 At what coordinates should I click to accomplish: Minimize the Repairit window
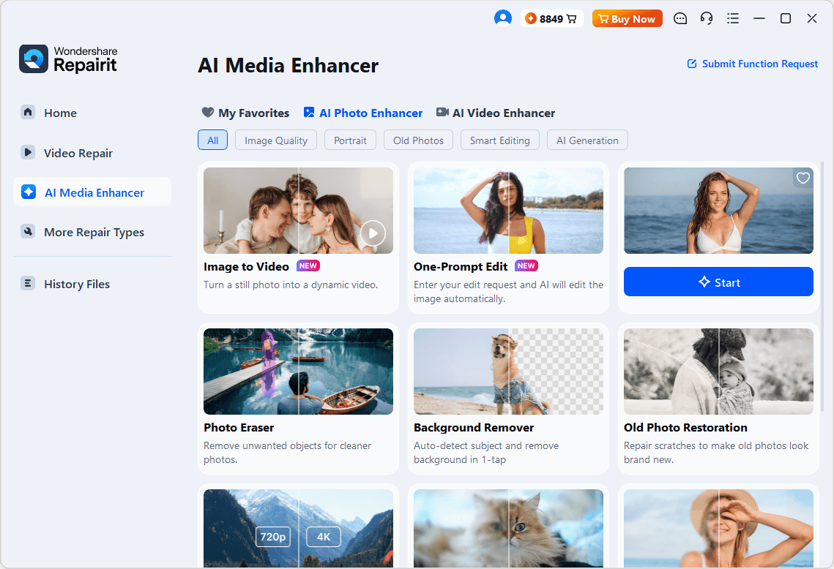click(759, 18)
